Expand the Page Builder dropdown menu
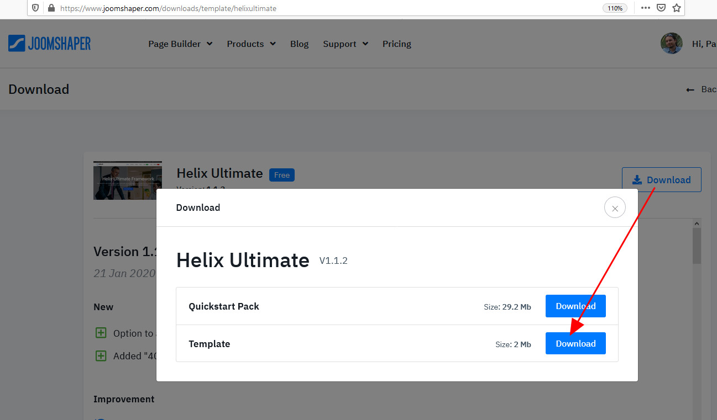Viewport: 717px width, 420px height. coord(180,44)
